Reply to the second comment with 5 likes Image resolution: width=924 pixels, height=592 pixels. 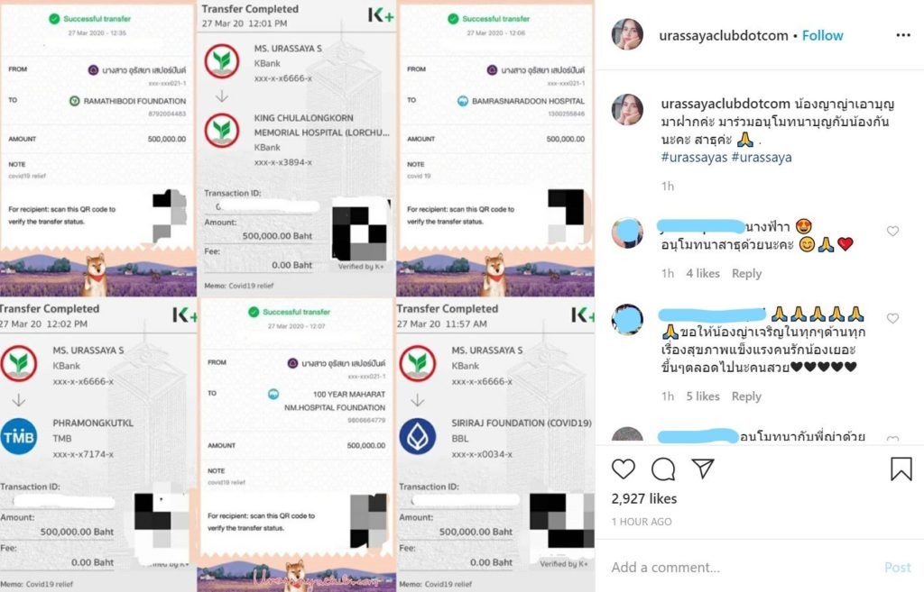tap(746, 396)
